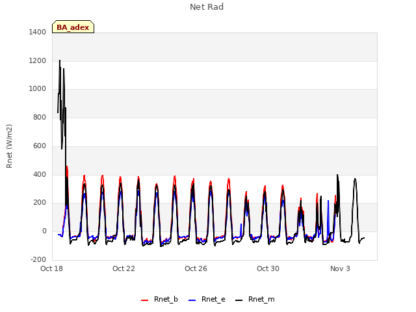The width and height of the screenshot is (416, 312).
Task: Toggle the Rnet_m legend entry
Action: (x=255, y=300)
